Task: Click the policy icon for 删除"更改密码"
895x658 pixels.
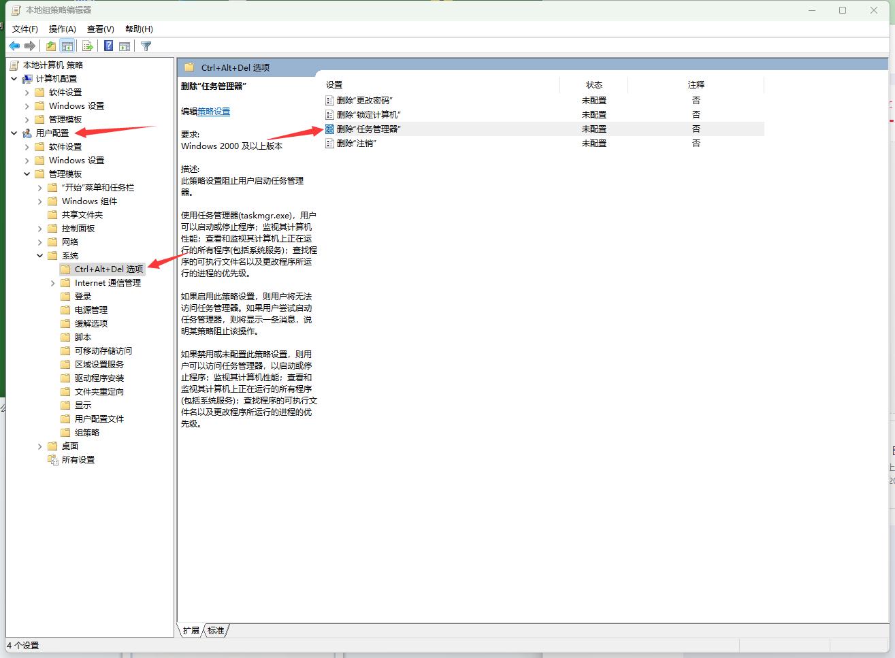Action: coord(330,100)
